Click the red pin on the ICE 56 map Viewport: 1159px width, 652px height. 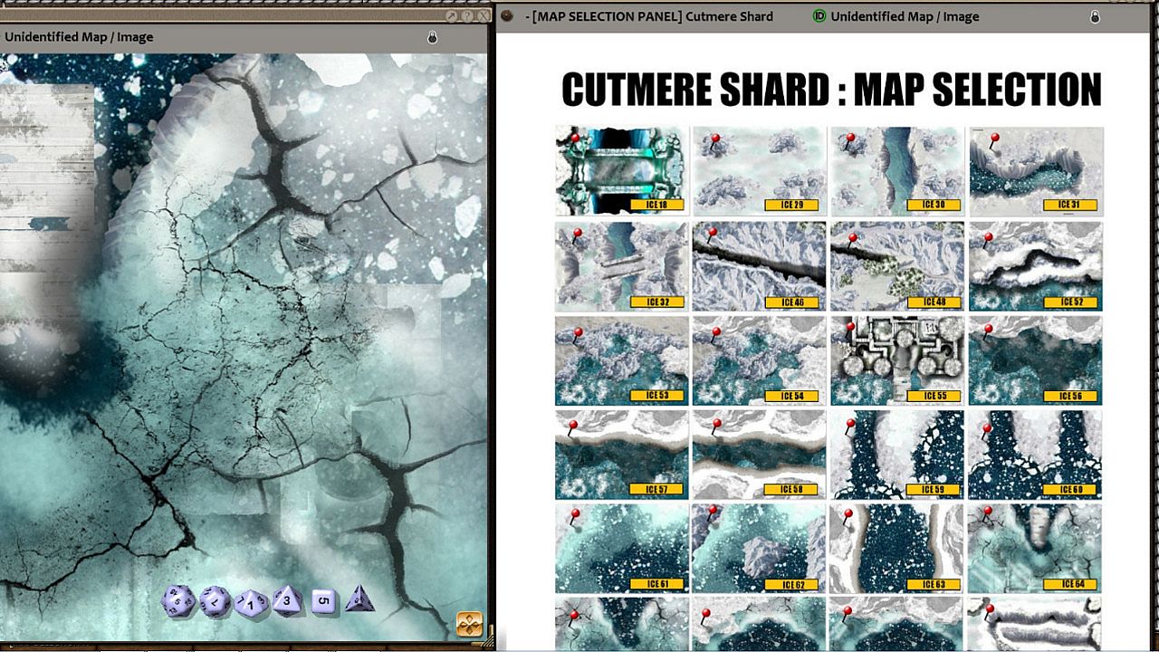[x=988, y=332]
